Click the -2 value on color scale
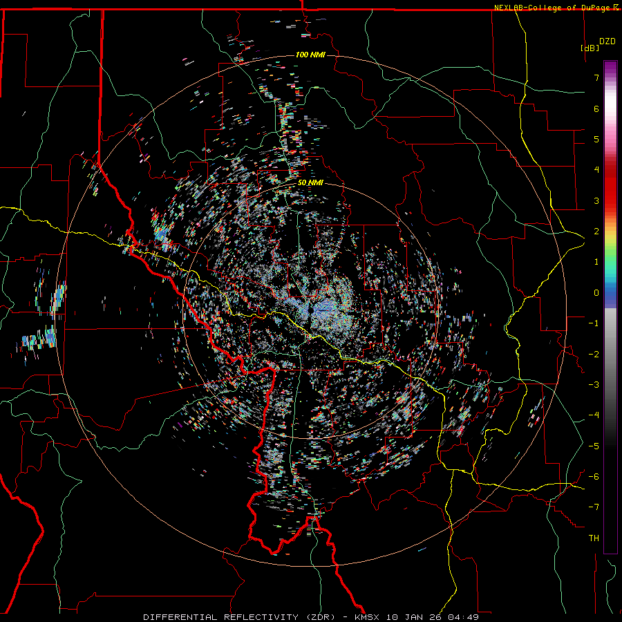Viewport: 622px width, 622px height. tap(594, 355)
